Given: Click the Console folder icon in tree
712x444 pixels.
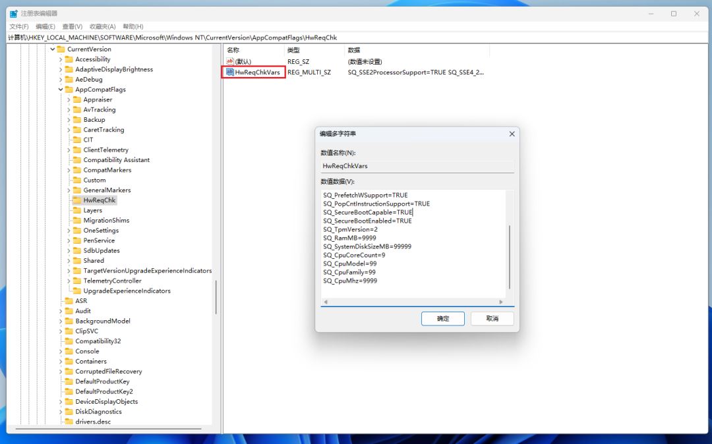Looking at the screenshot, I should click(x=69, y=351).
